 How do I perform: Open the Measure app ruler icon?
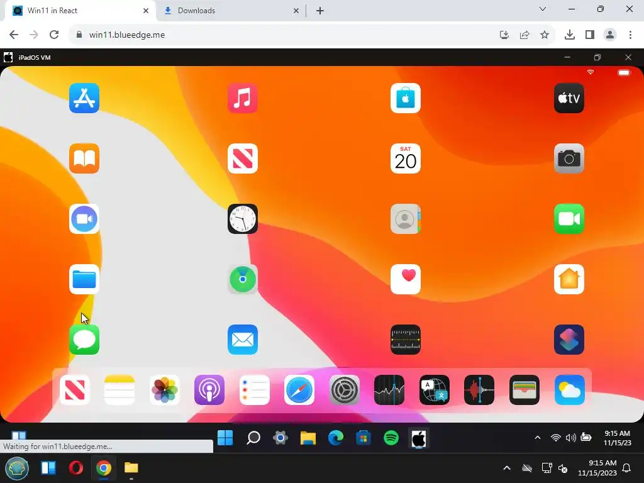tap(406, 340)
